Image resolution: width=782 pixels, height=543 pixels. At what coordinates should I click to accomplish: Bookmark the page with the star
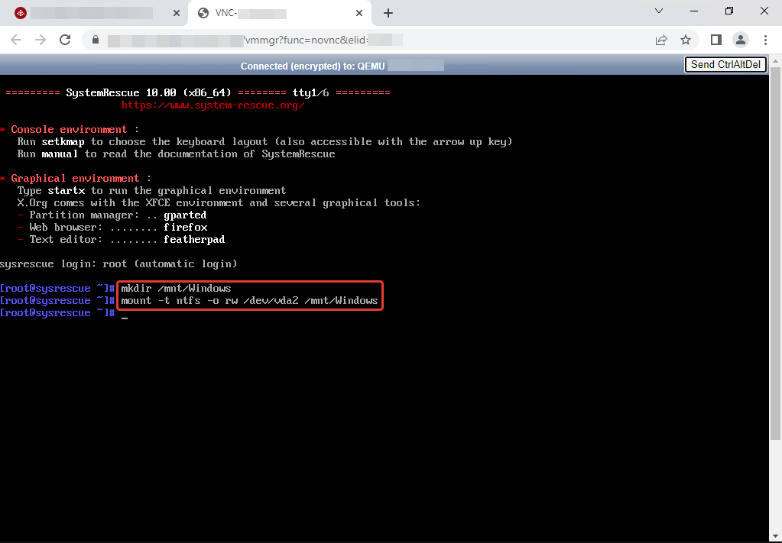pyautogui.click(x=685, y=40)
